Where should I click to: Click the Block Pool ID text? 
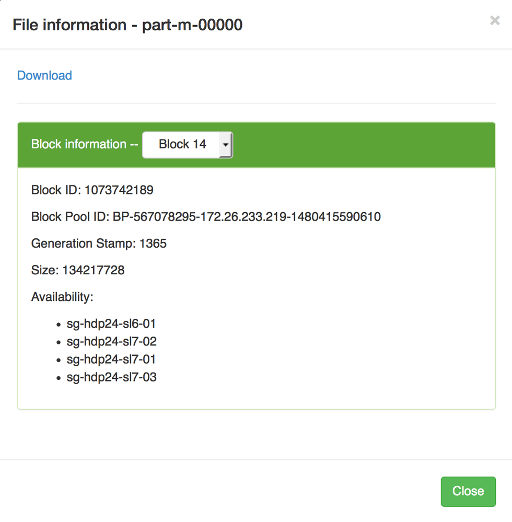point(206,216)
